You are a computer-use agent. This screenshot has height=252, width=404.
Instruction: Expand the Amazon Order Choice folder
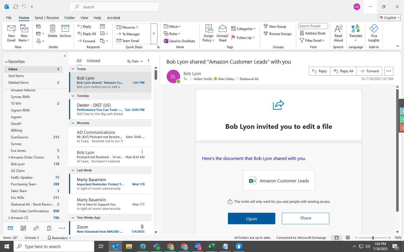(9, 157)
